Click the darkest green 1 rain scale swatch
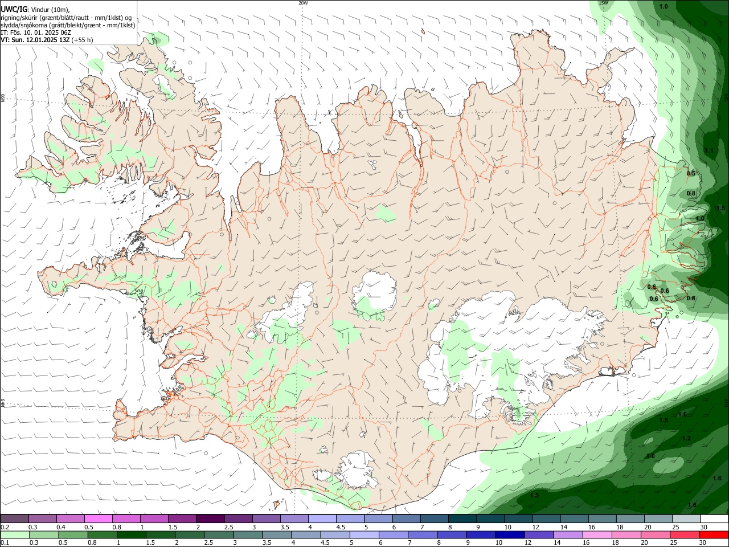729x547 pixels. [131, 535]
